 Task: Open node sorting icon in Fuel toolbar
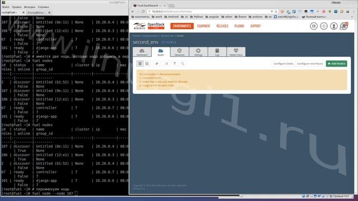167,64
